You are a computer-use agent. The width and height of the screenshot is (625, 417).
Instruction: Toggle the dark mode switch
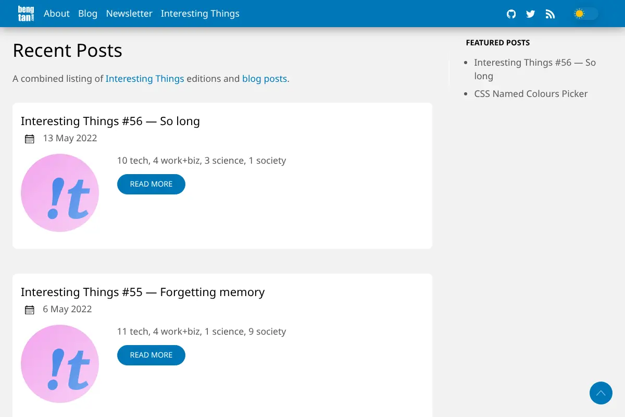(x=585, y=14)
